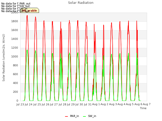The height and width of the screenshot is (121, 162).
Task: Click the 600 y-axis tick label
Action: (15, 74)
